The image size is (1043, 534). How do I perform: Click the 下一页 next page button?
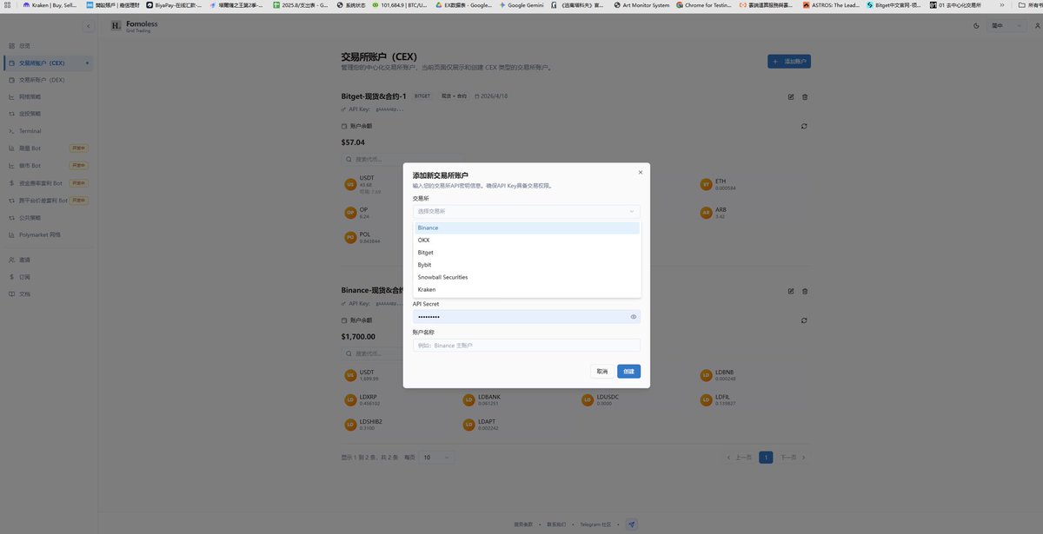click(x=792, y=457)
